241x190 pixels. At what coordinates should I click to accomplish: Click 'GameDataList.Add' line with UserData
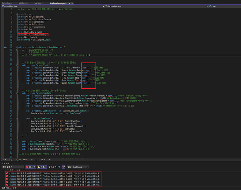tap(53, 129)
